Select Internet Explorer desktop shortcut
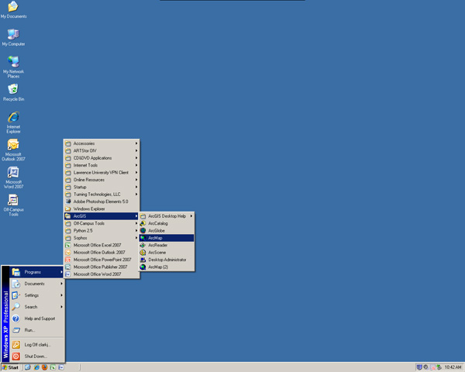The width and height of the screenshot is (465, 372). [13, 122]
